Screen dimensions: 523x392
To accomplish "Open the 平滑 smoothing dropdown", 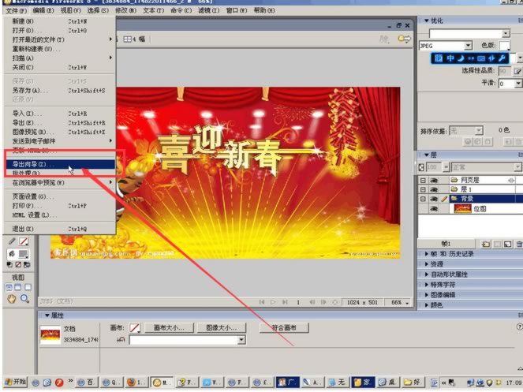I will pos(518,84).
